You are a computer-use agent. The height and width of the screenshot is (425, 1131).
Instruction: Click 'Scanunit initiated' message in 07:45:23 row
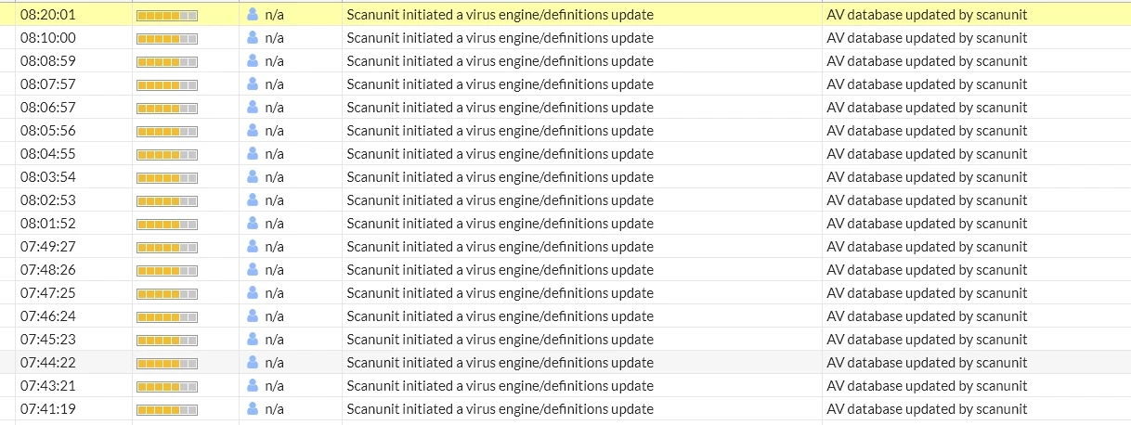tap(500, 340)
